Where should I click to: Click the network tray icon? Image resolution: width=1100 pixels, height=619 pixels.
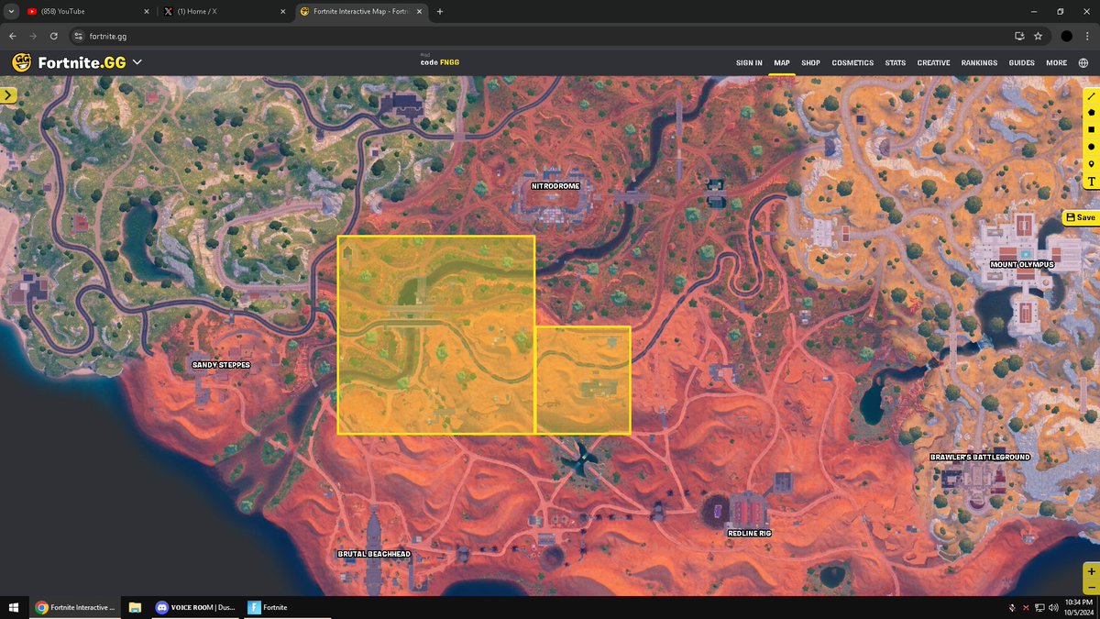[x=1039, y=607]
